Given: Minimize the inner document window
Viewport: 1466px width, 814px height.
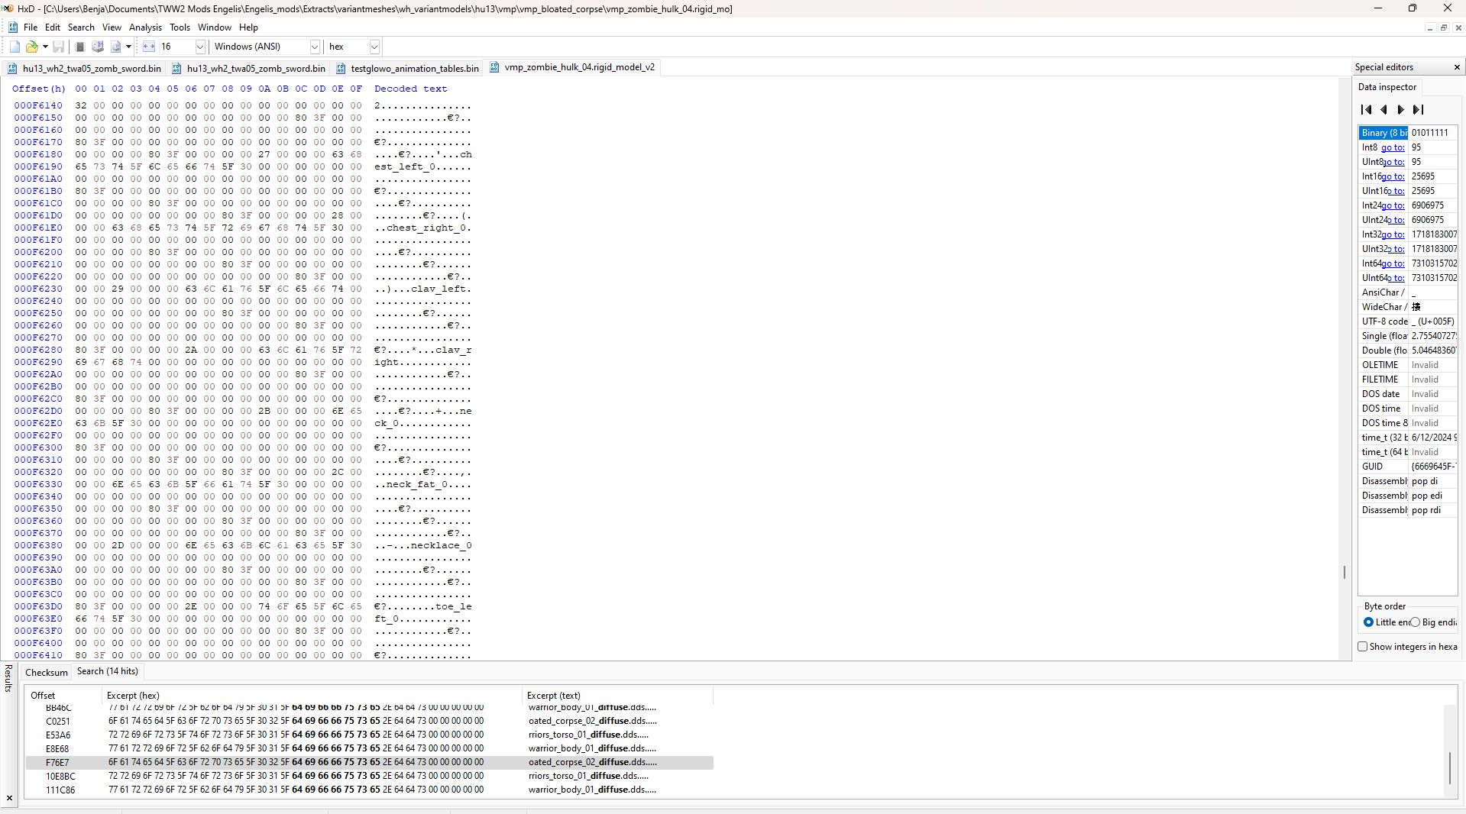Looking at the screenshot, I should point(1429,27).
